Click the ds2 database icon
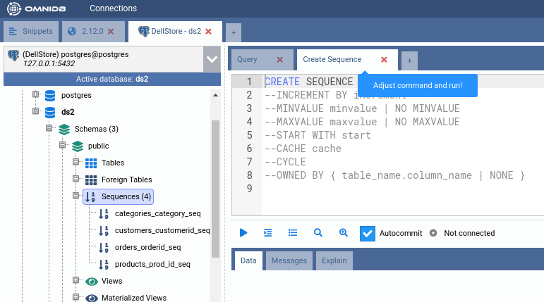This screenshot has width=544, height=302. tap(50, 112)
